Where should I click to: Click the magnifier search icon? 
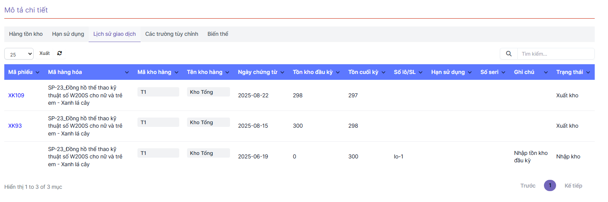(x=508, y=54)
